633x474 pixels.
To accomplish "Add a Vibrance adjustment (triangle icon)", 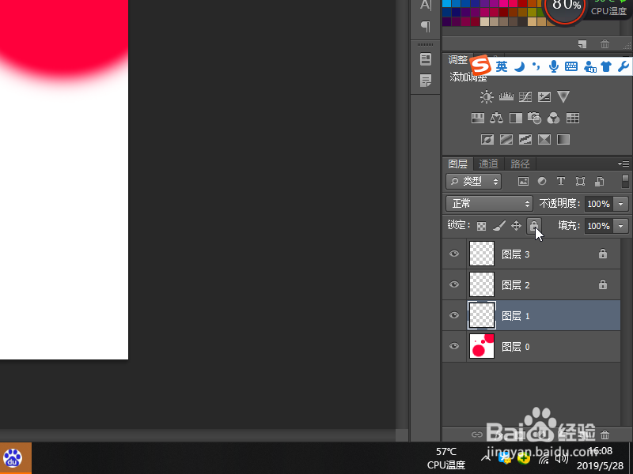I will coord(563,96).
